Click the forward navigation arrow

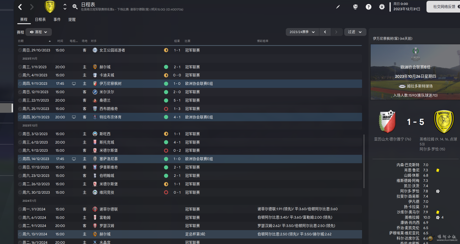pyautogui.click(x=32, y=7)
